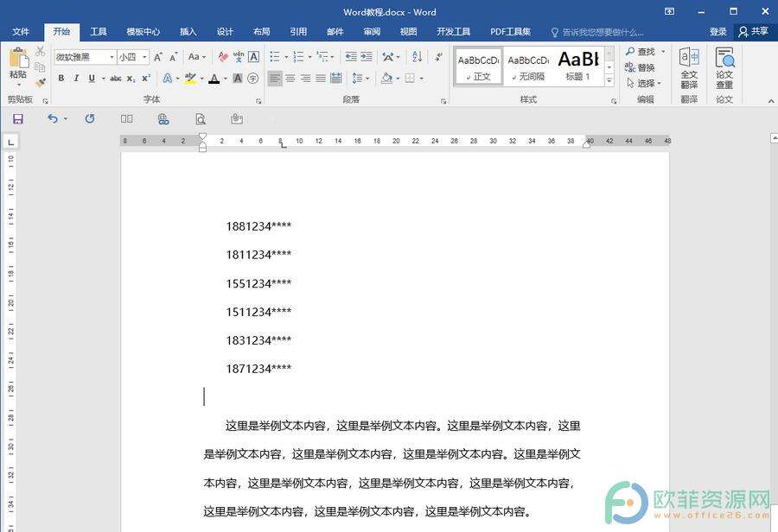The height and width of the screenshot is (532, 778).
Task: Click the Cut scissors icon
Action: click(41, 52)
